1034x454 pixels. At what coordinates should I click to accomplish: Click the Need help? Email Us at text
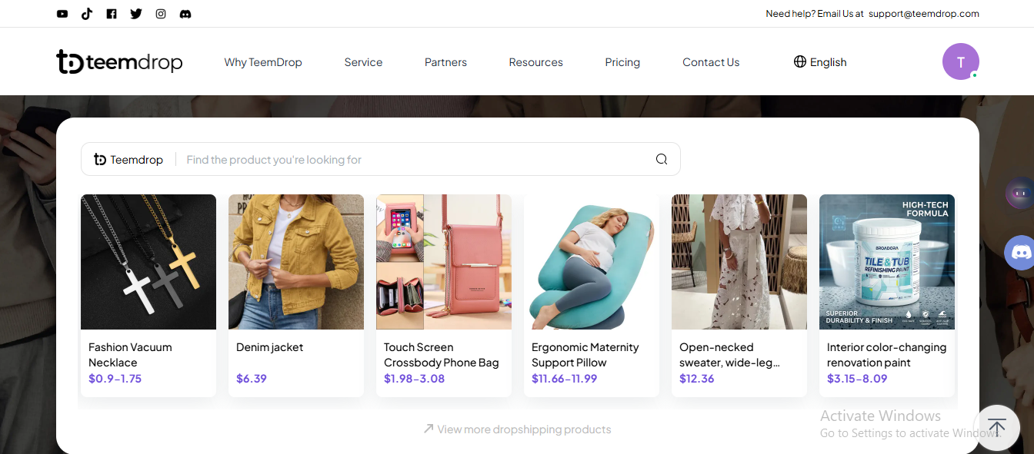[x=815, y=14]
